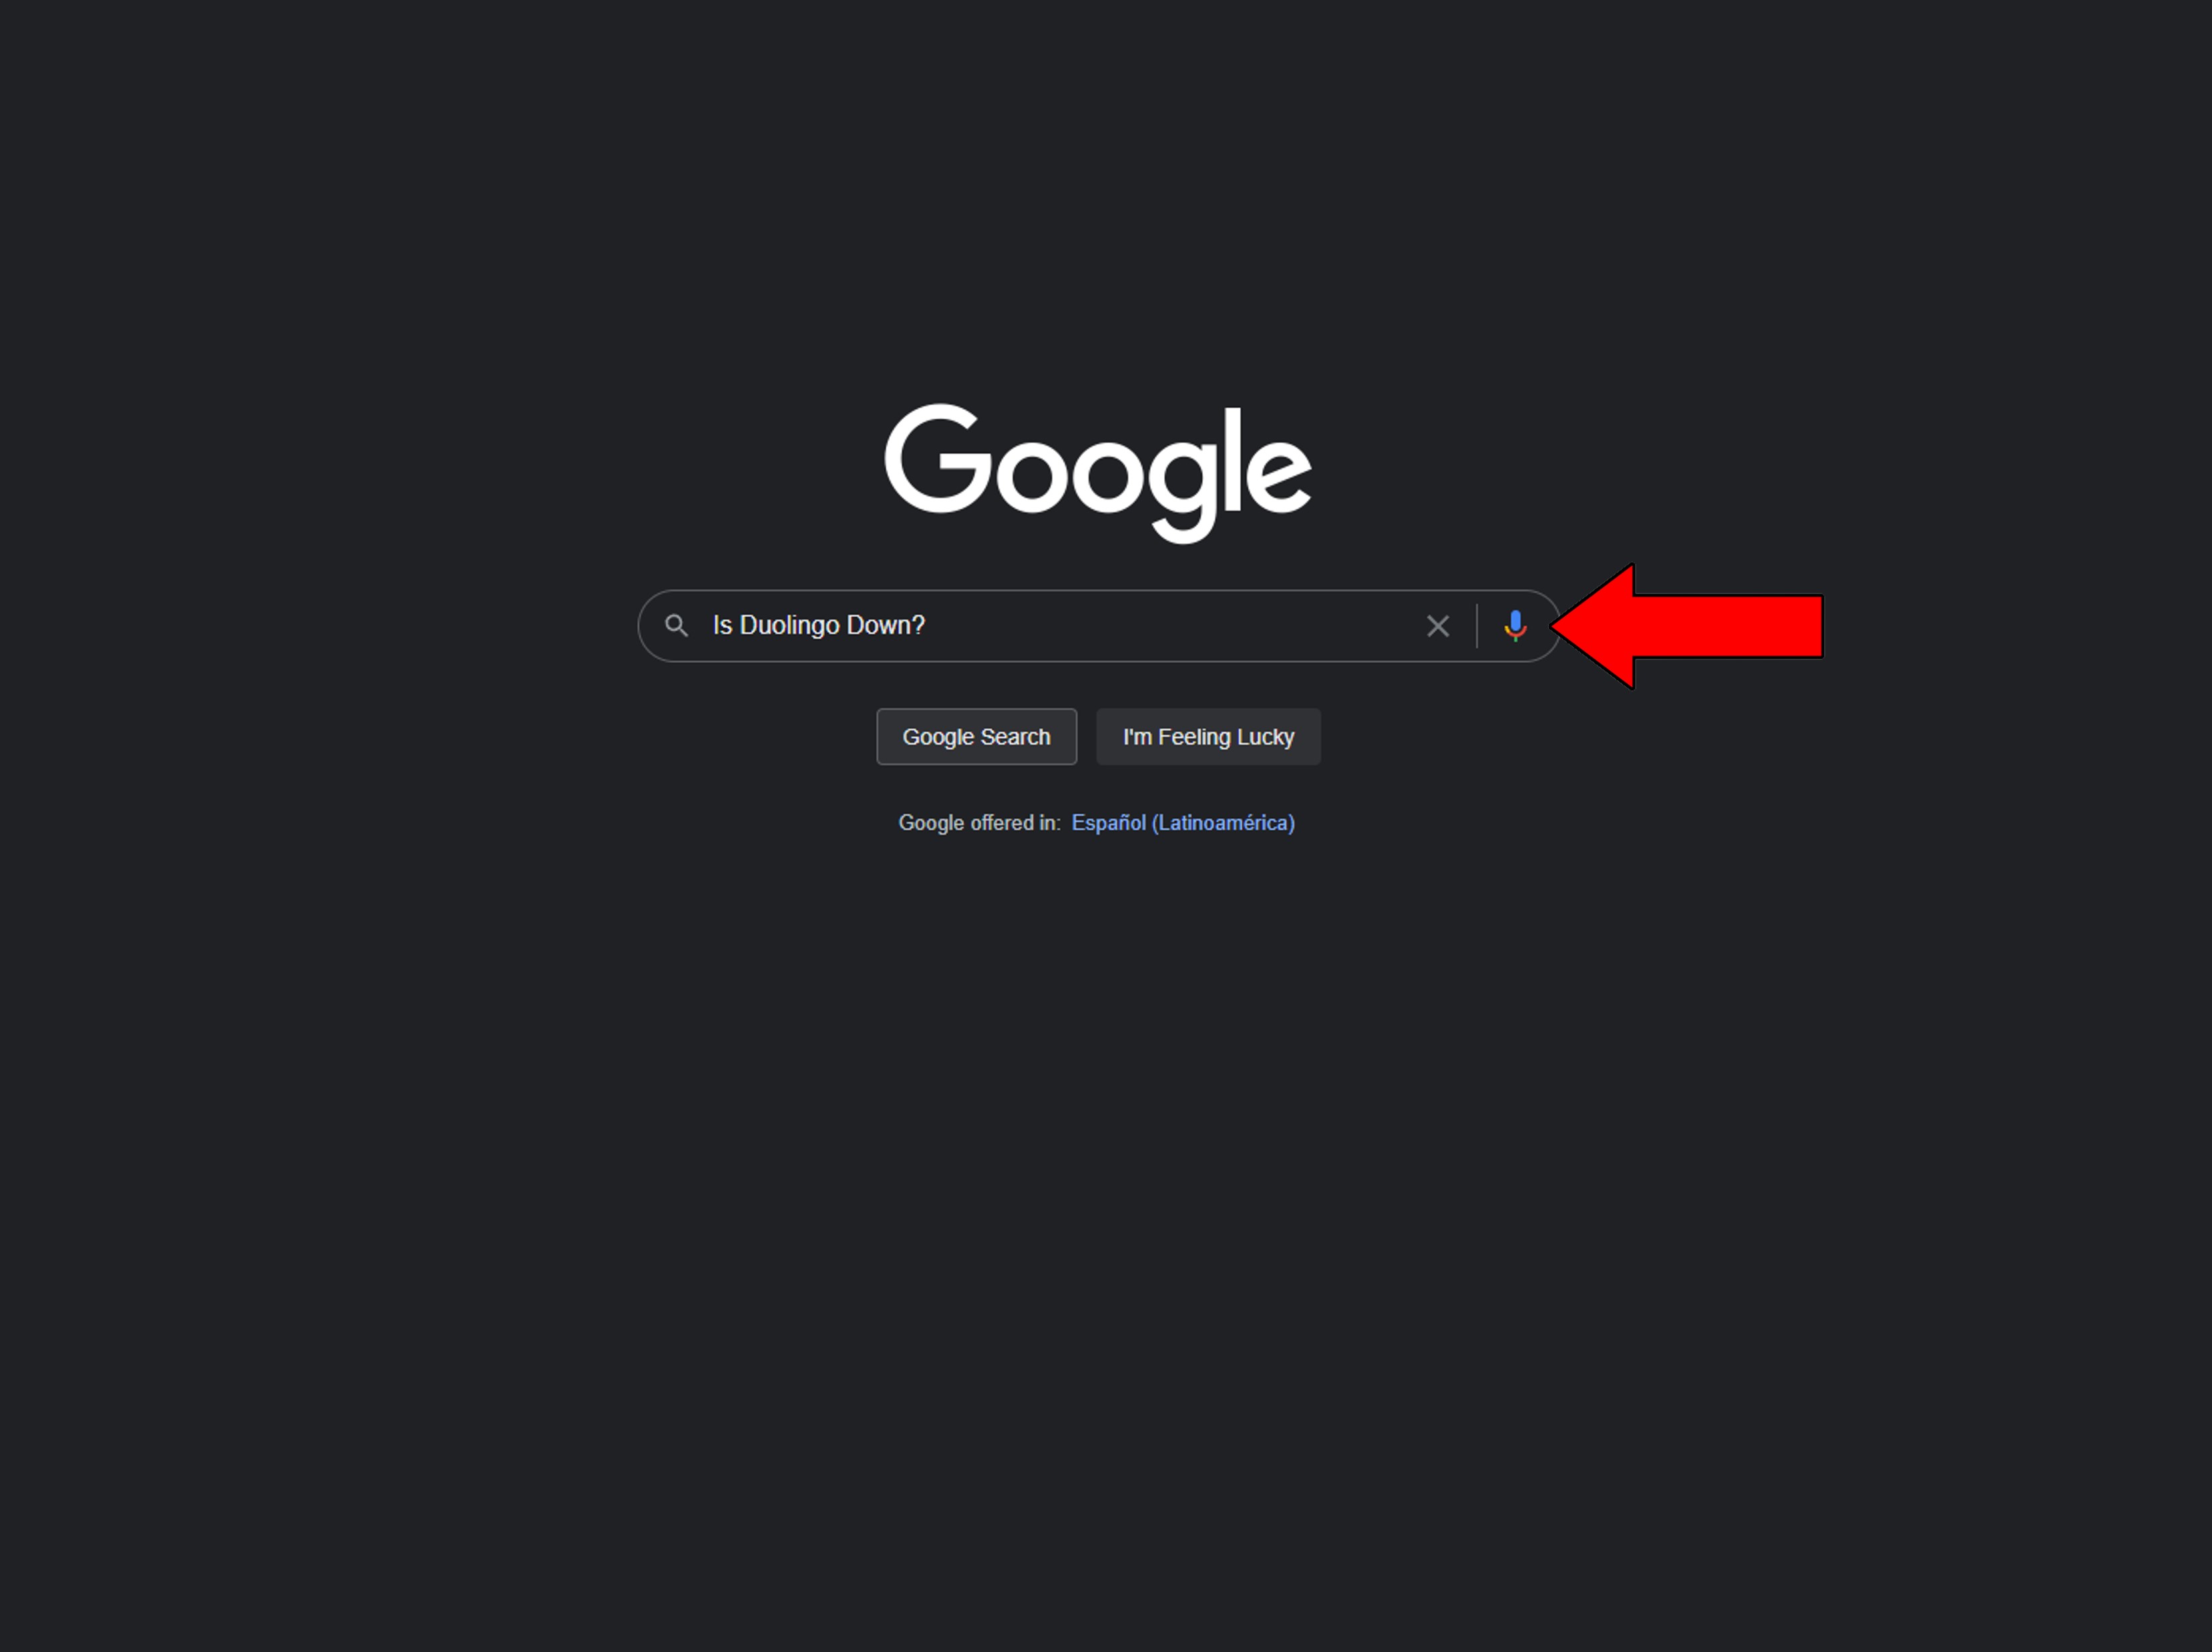Click the red arrow annotation graphic
The width and height of the screenshot is (2212, 1652).
pos(1687,625)
